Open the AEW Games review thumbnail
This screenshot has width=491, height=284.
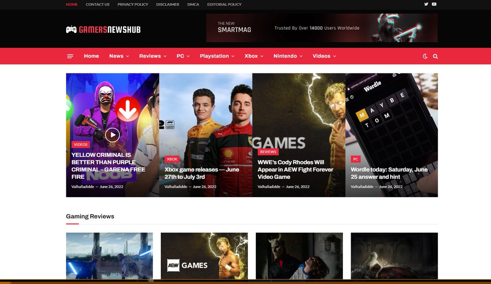[204, 256]
